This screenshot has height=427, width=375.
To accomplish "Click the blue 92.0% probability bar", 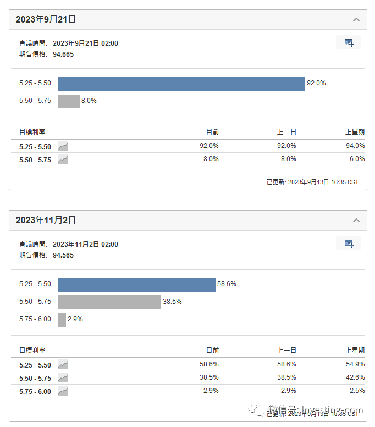I will pos(181,84).
